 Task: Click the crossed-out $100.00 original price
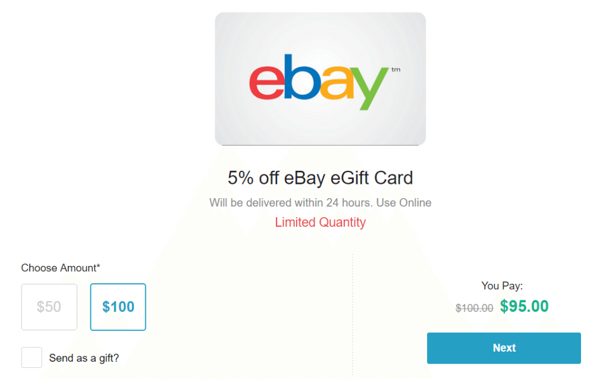click(x=474, y=308)
